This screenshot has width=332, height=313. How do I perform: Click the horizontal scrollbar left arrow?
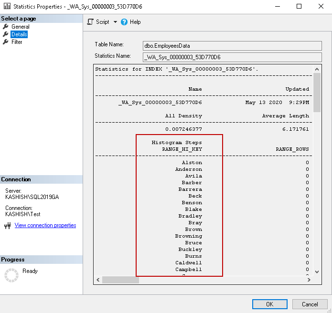pyautogui.click(x=98, y=280)
